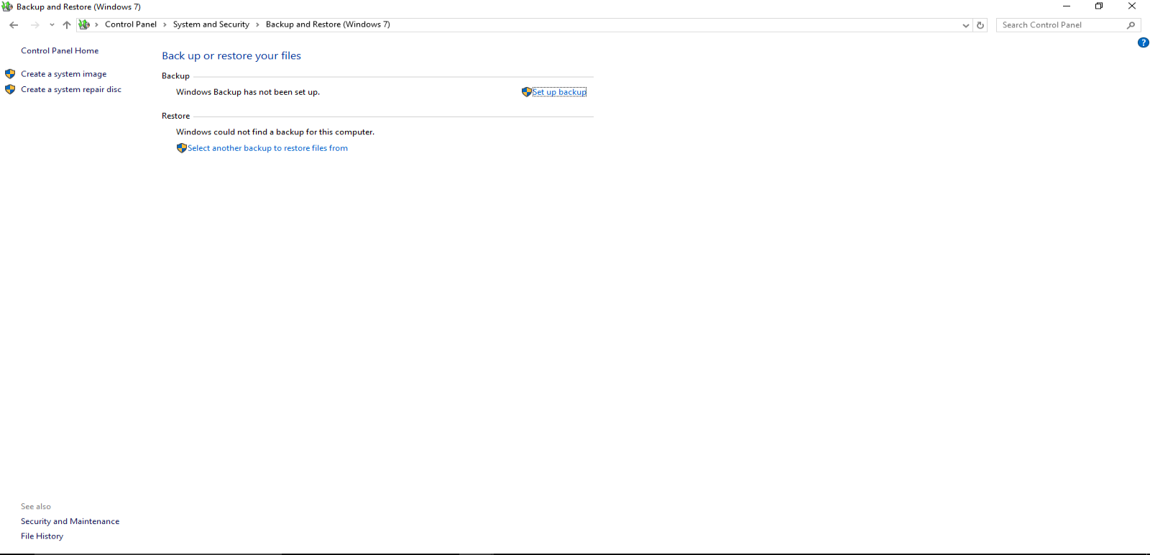Minimize the Backup and Restore window
Screen dimensions: 1150x555
[x=1067, y=6]
